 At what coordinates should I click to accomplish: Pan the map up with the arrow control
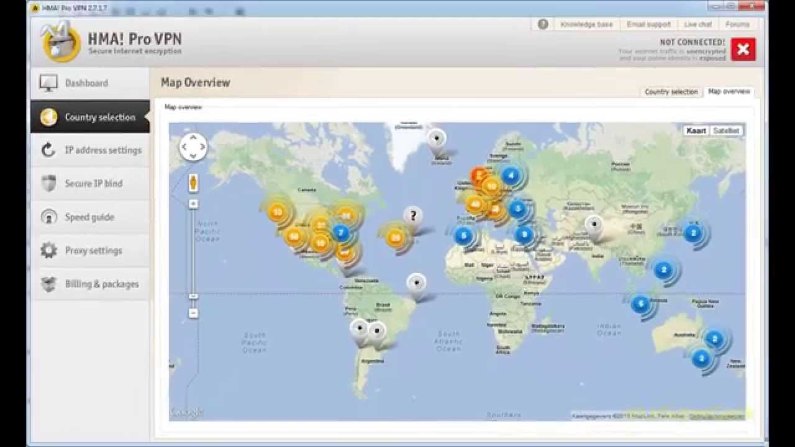193,138
